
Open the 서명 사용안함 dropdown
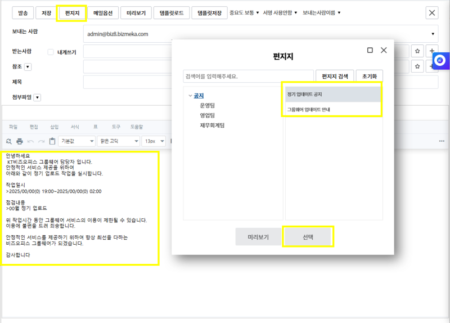280,12
